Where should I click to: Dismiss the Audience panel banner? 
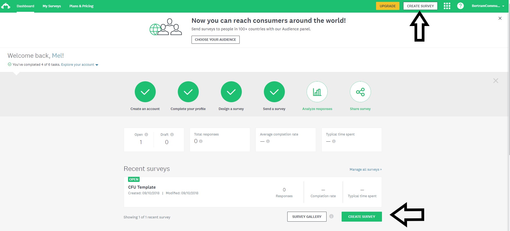point(500,18)
